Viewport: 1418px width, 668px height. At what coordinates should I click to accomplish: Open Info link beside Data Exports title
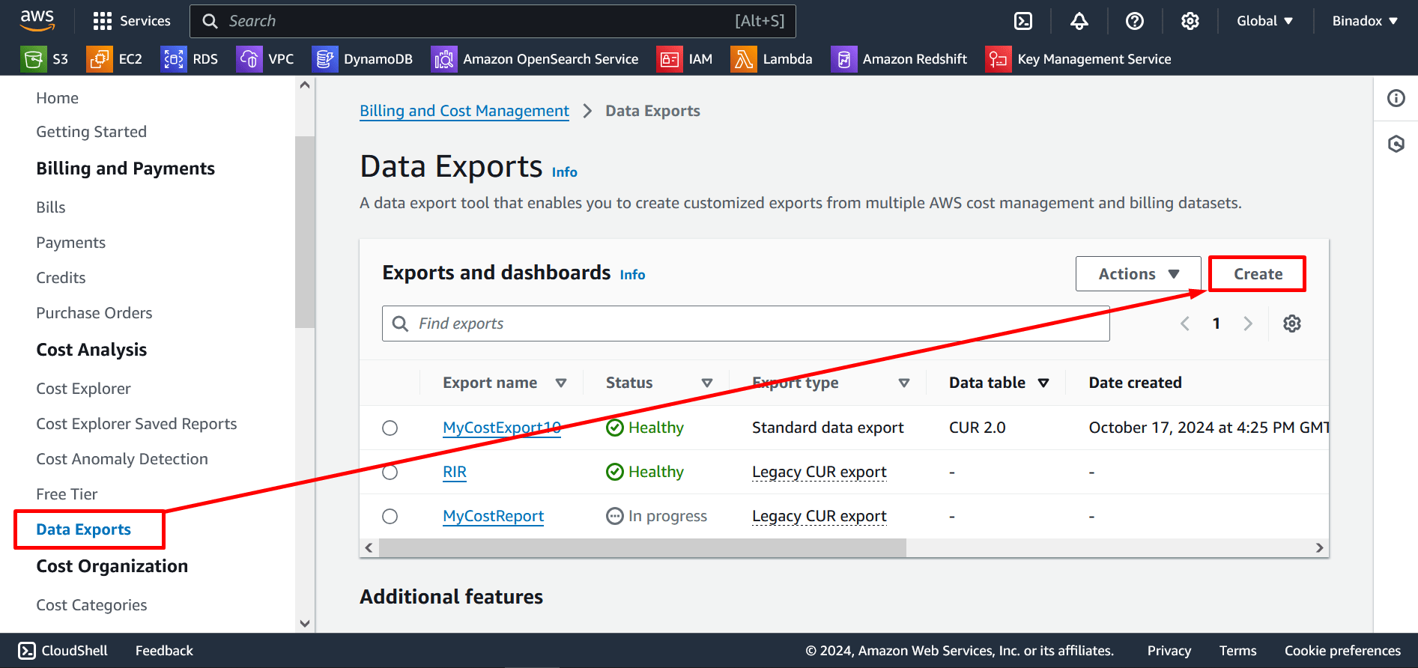coord(565,172)
